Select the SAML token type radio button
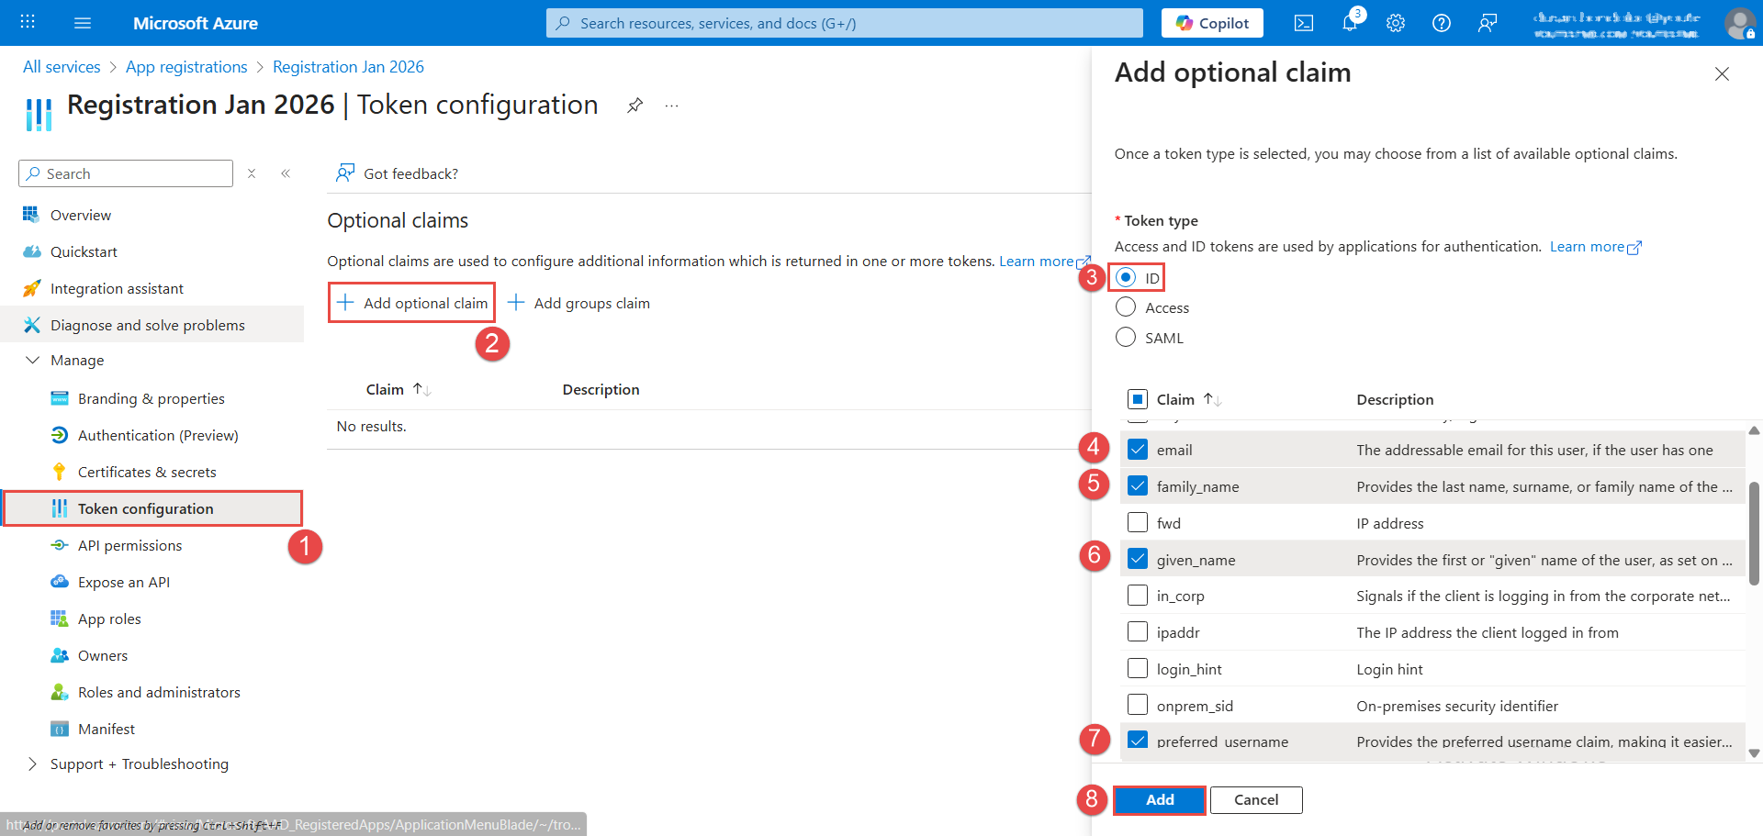 point(1126,338)
